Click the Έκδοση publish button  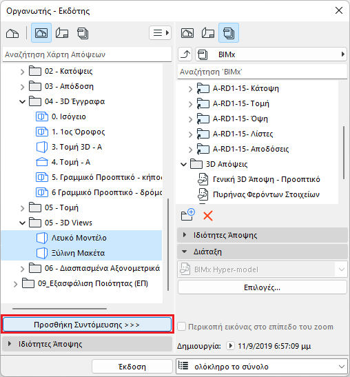pos(132,367)
